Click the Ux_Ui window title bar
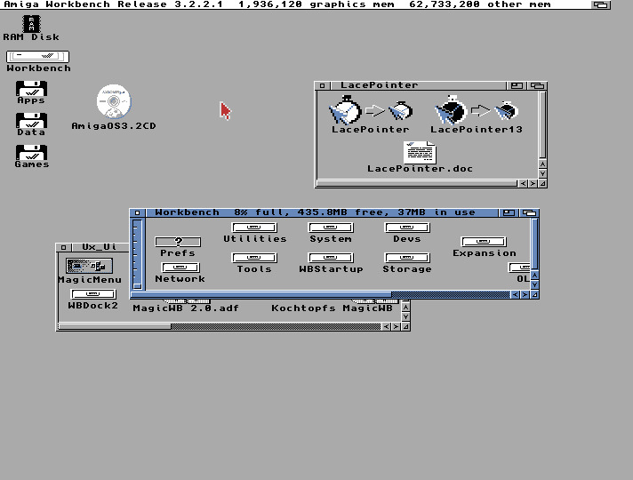This screenshot has height=480, width=633. [x=100, y=247]
